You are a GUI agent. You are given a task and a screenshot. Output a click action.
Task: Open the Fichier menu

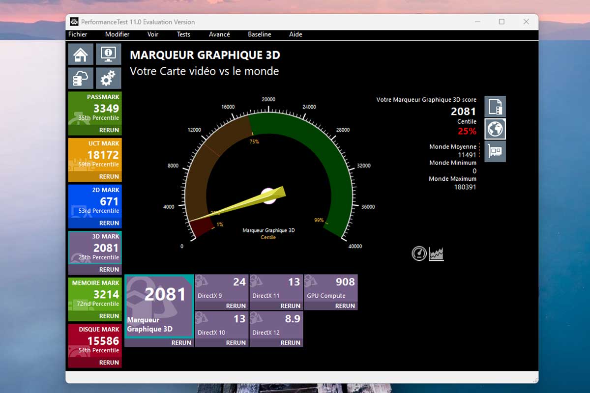click(x=78, y=34)
